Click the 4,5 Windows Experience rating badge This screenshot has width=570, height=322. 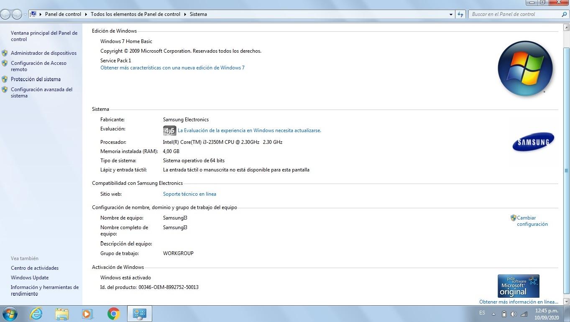[x=169, y=130]
